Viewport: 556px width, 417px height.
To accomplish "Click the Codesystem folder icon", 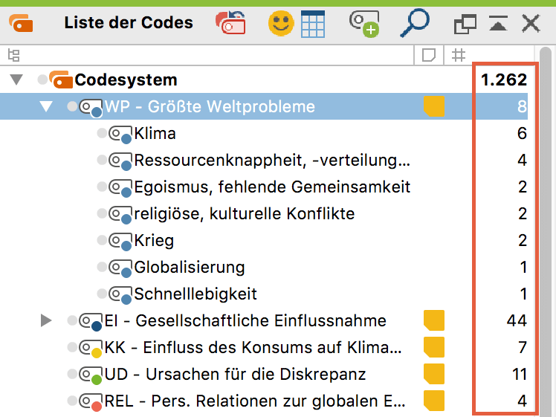I will [x=61, y=80].
